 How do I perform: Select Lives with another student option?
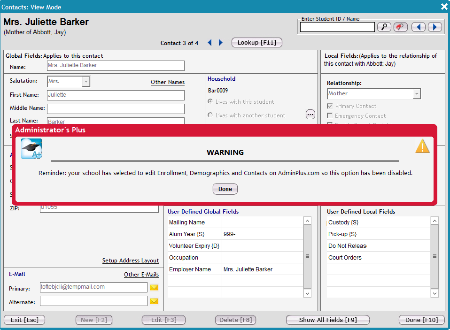(x=210, y=115)
